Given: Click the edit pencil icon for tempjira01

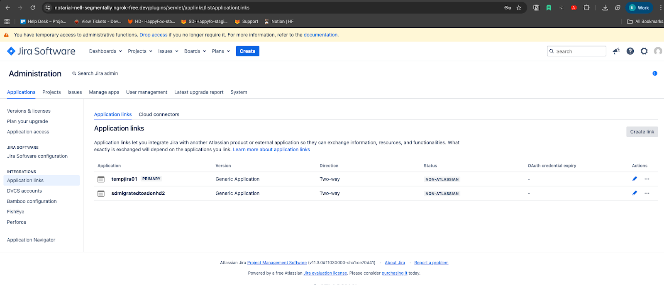Looking at the screenshot, I should [635, 179].
